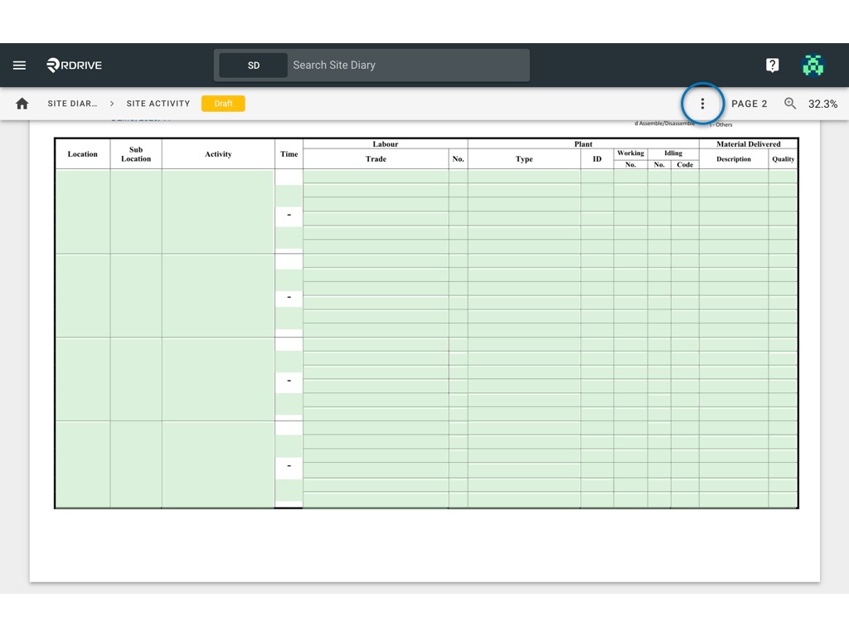Click the first row's Sub Location cell

136,212
